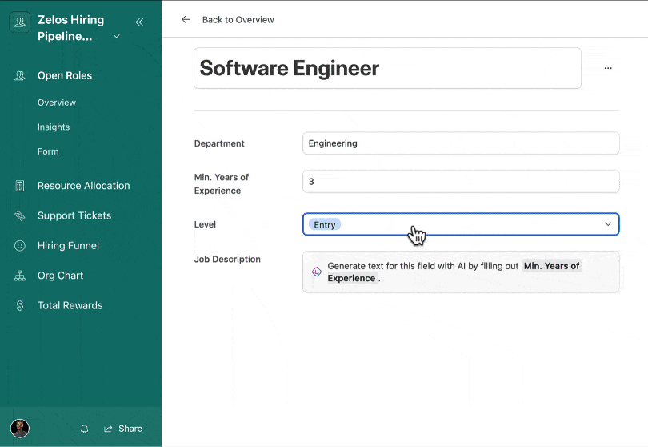The height and width of the screenshot is (447, 648).
Task: Open Hiring Funnel interface
Action: click(x=68, y=246)
